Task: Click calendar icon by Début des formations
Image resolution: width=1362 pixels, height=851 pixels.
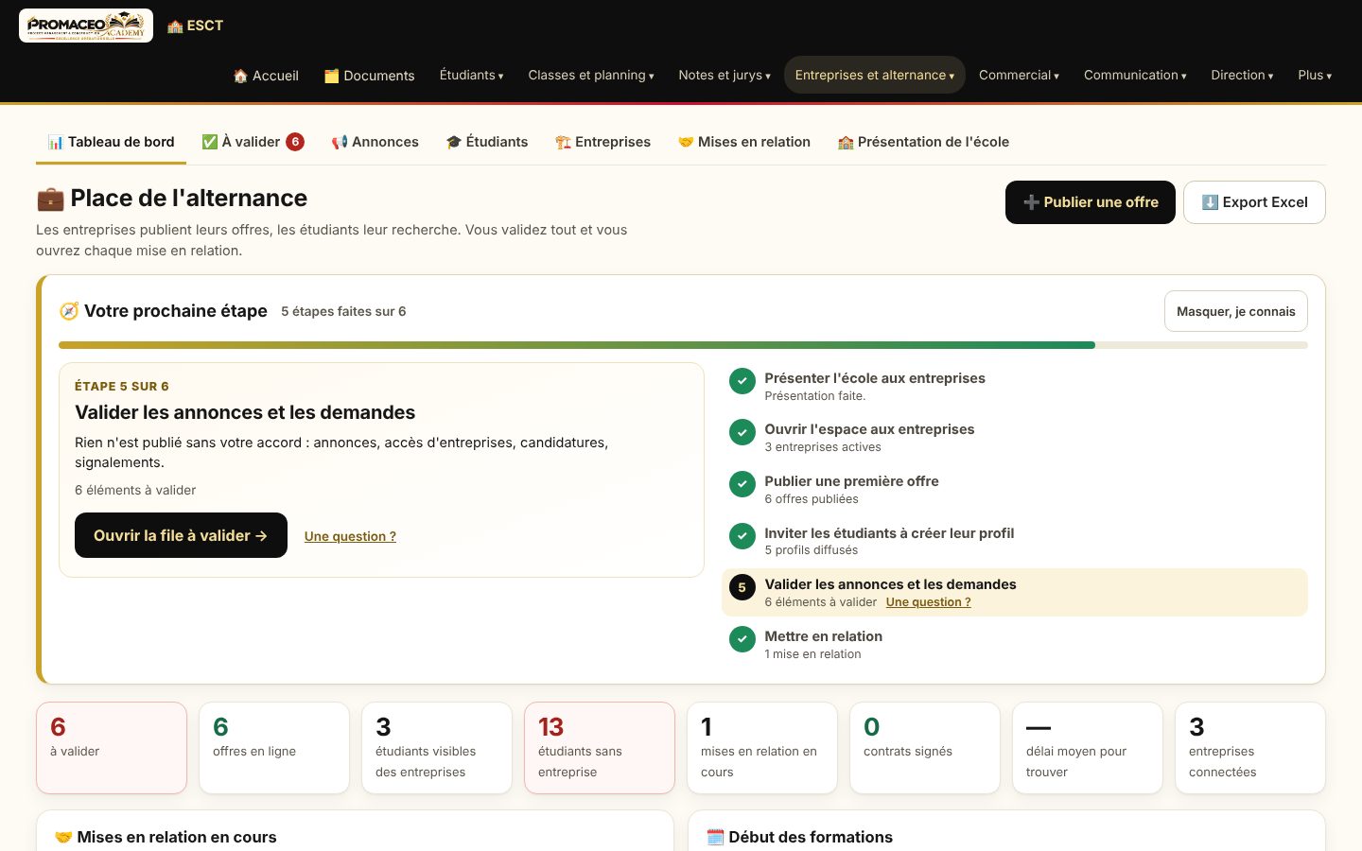Action: pyautogui.click(x=715, y=837)
